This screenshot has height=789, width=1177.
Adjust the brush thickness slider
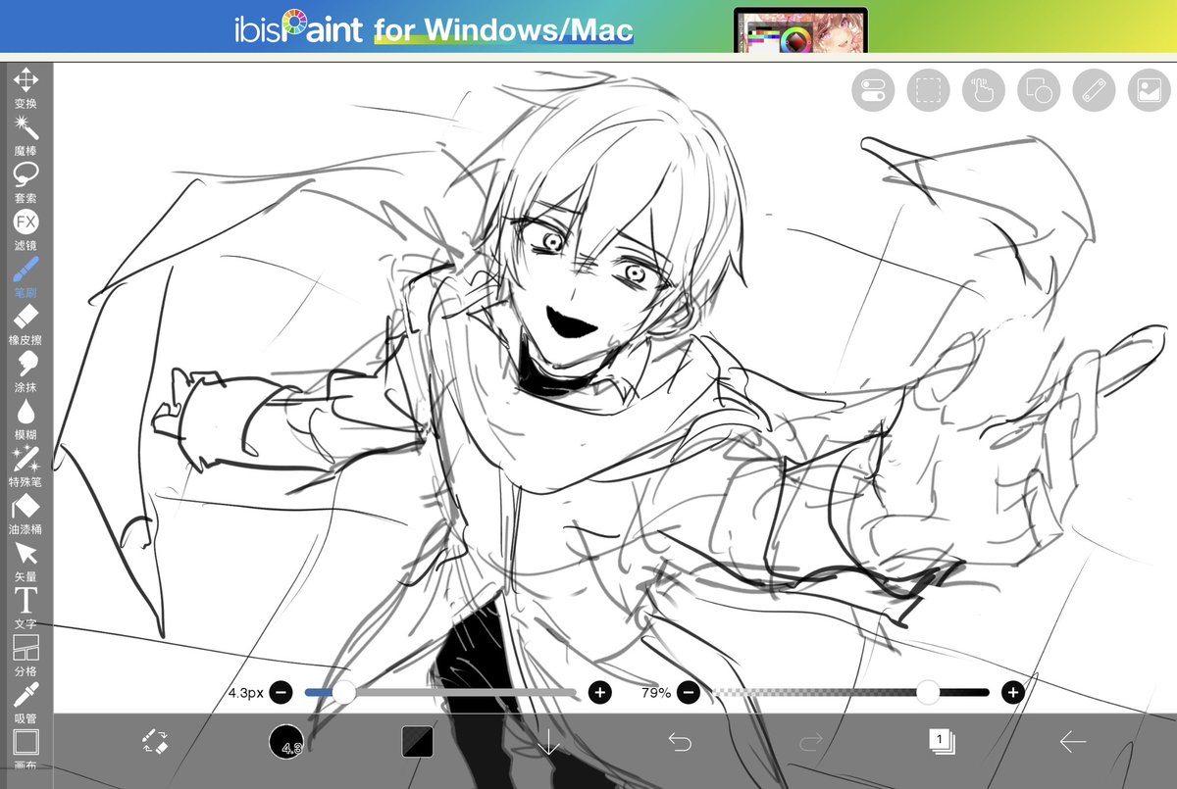pyautogui.click(x=440, y=693)
